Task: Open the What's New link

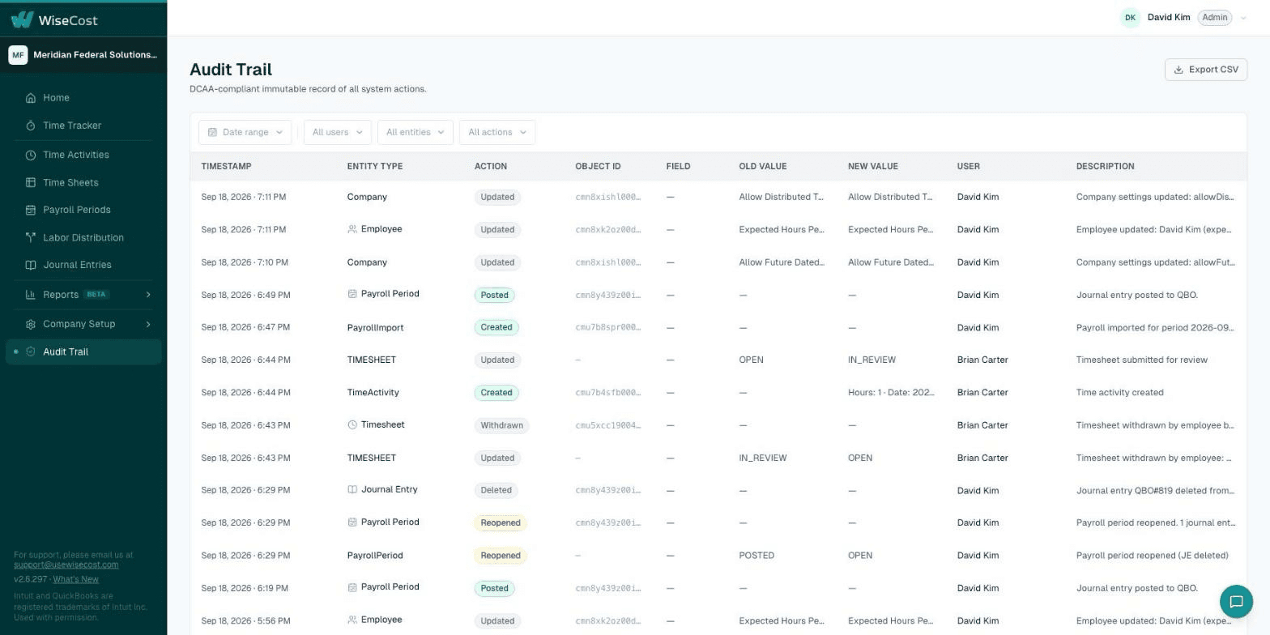Action: pos(75,579)
